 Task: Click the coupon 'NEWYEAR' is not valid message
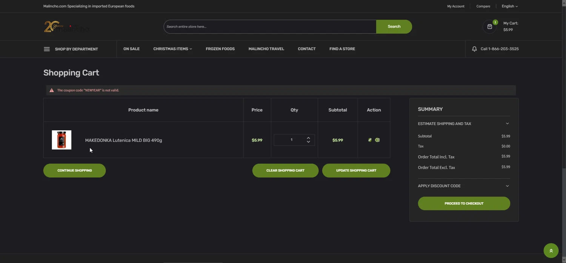point(88,90)
